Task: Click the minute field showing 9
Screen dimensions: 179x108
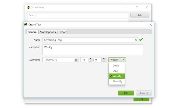Action: pyautogui.click(x=98, y=60)
